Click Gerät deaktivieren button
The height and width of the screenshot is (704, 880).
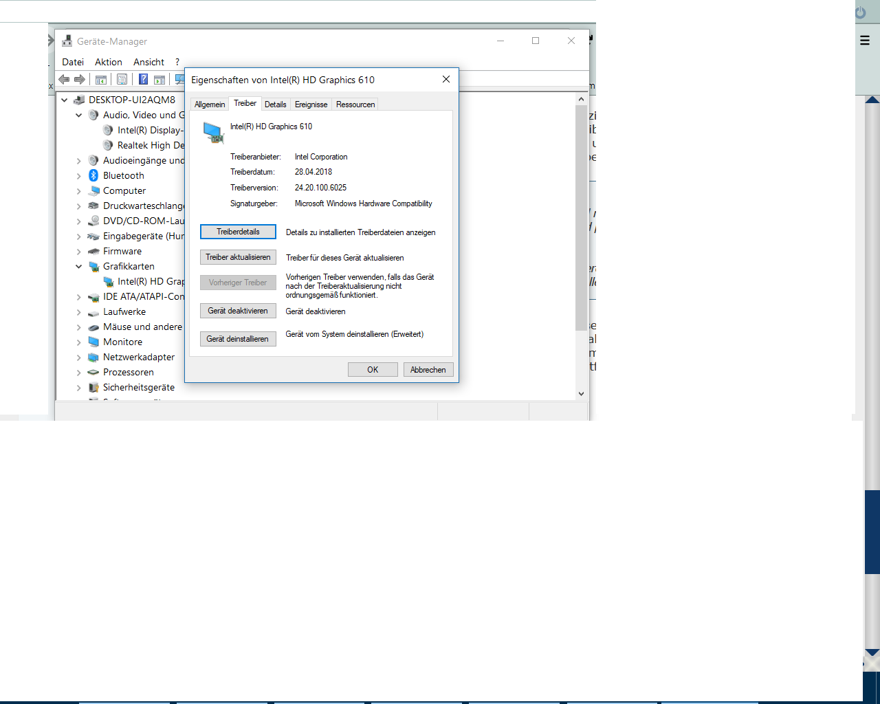(x=238, y=311)
